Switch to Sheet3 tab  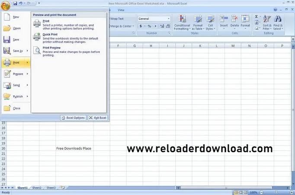51,188
